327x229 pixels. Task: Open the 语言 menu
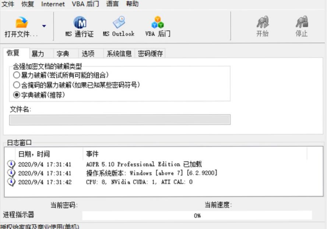pyautogui.click(x=113, y=4)
